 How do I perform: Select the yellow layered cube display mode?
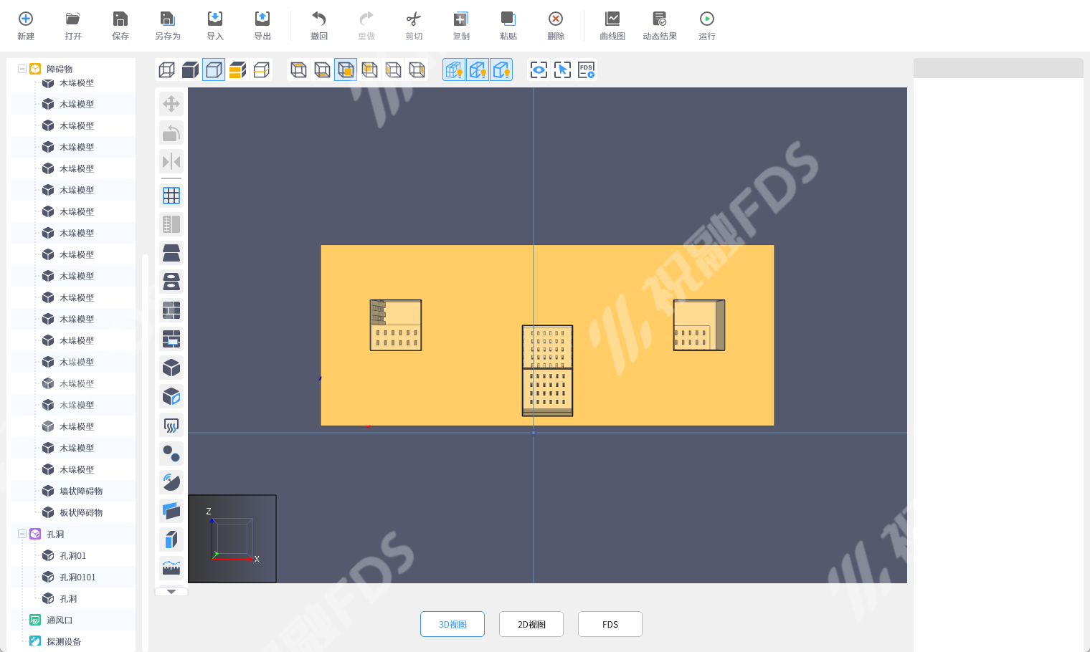coord(237,69)
